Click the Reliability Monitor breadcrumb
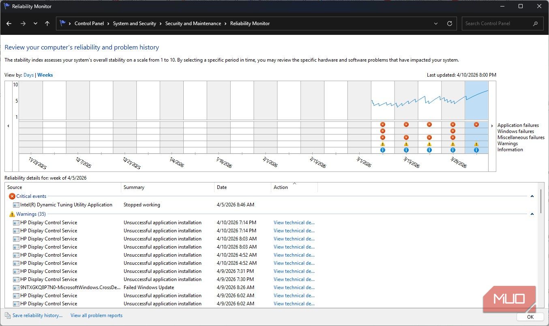 point(250,24)
